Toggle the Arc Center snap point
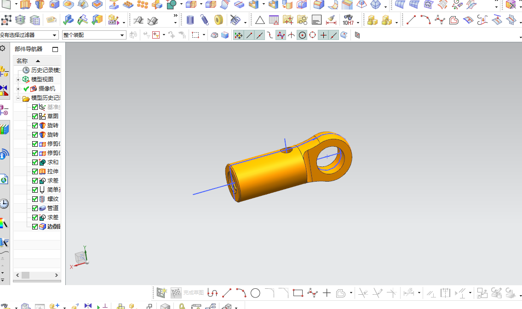Viewport: 522px width, 309px height. tap(302, 35)
